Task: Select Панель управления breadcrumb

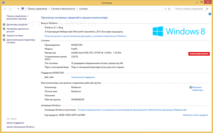Action: tap(37, 9)
